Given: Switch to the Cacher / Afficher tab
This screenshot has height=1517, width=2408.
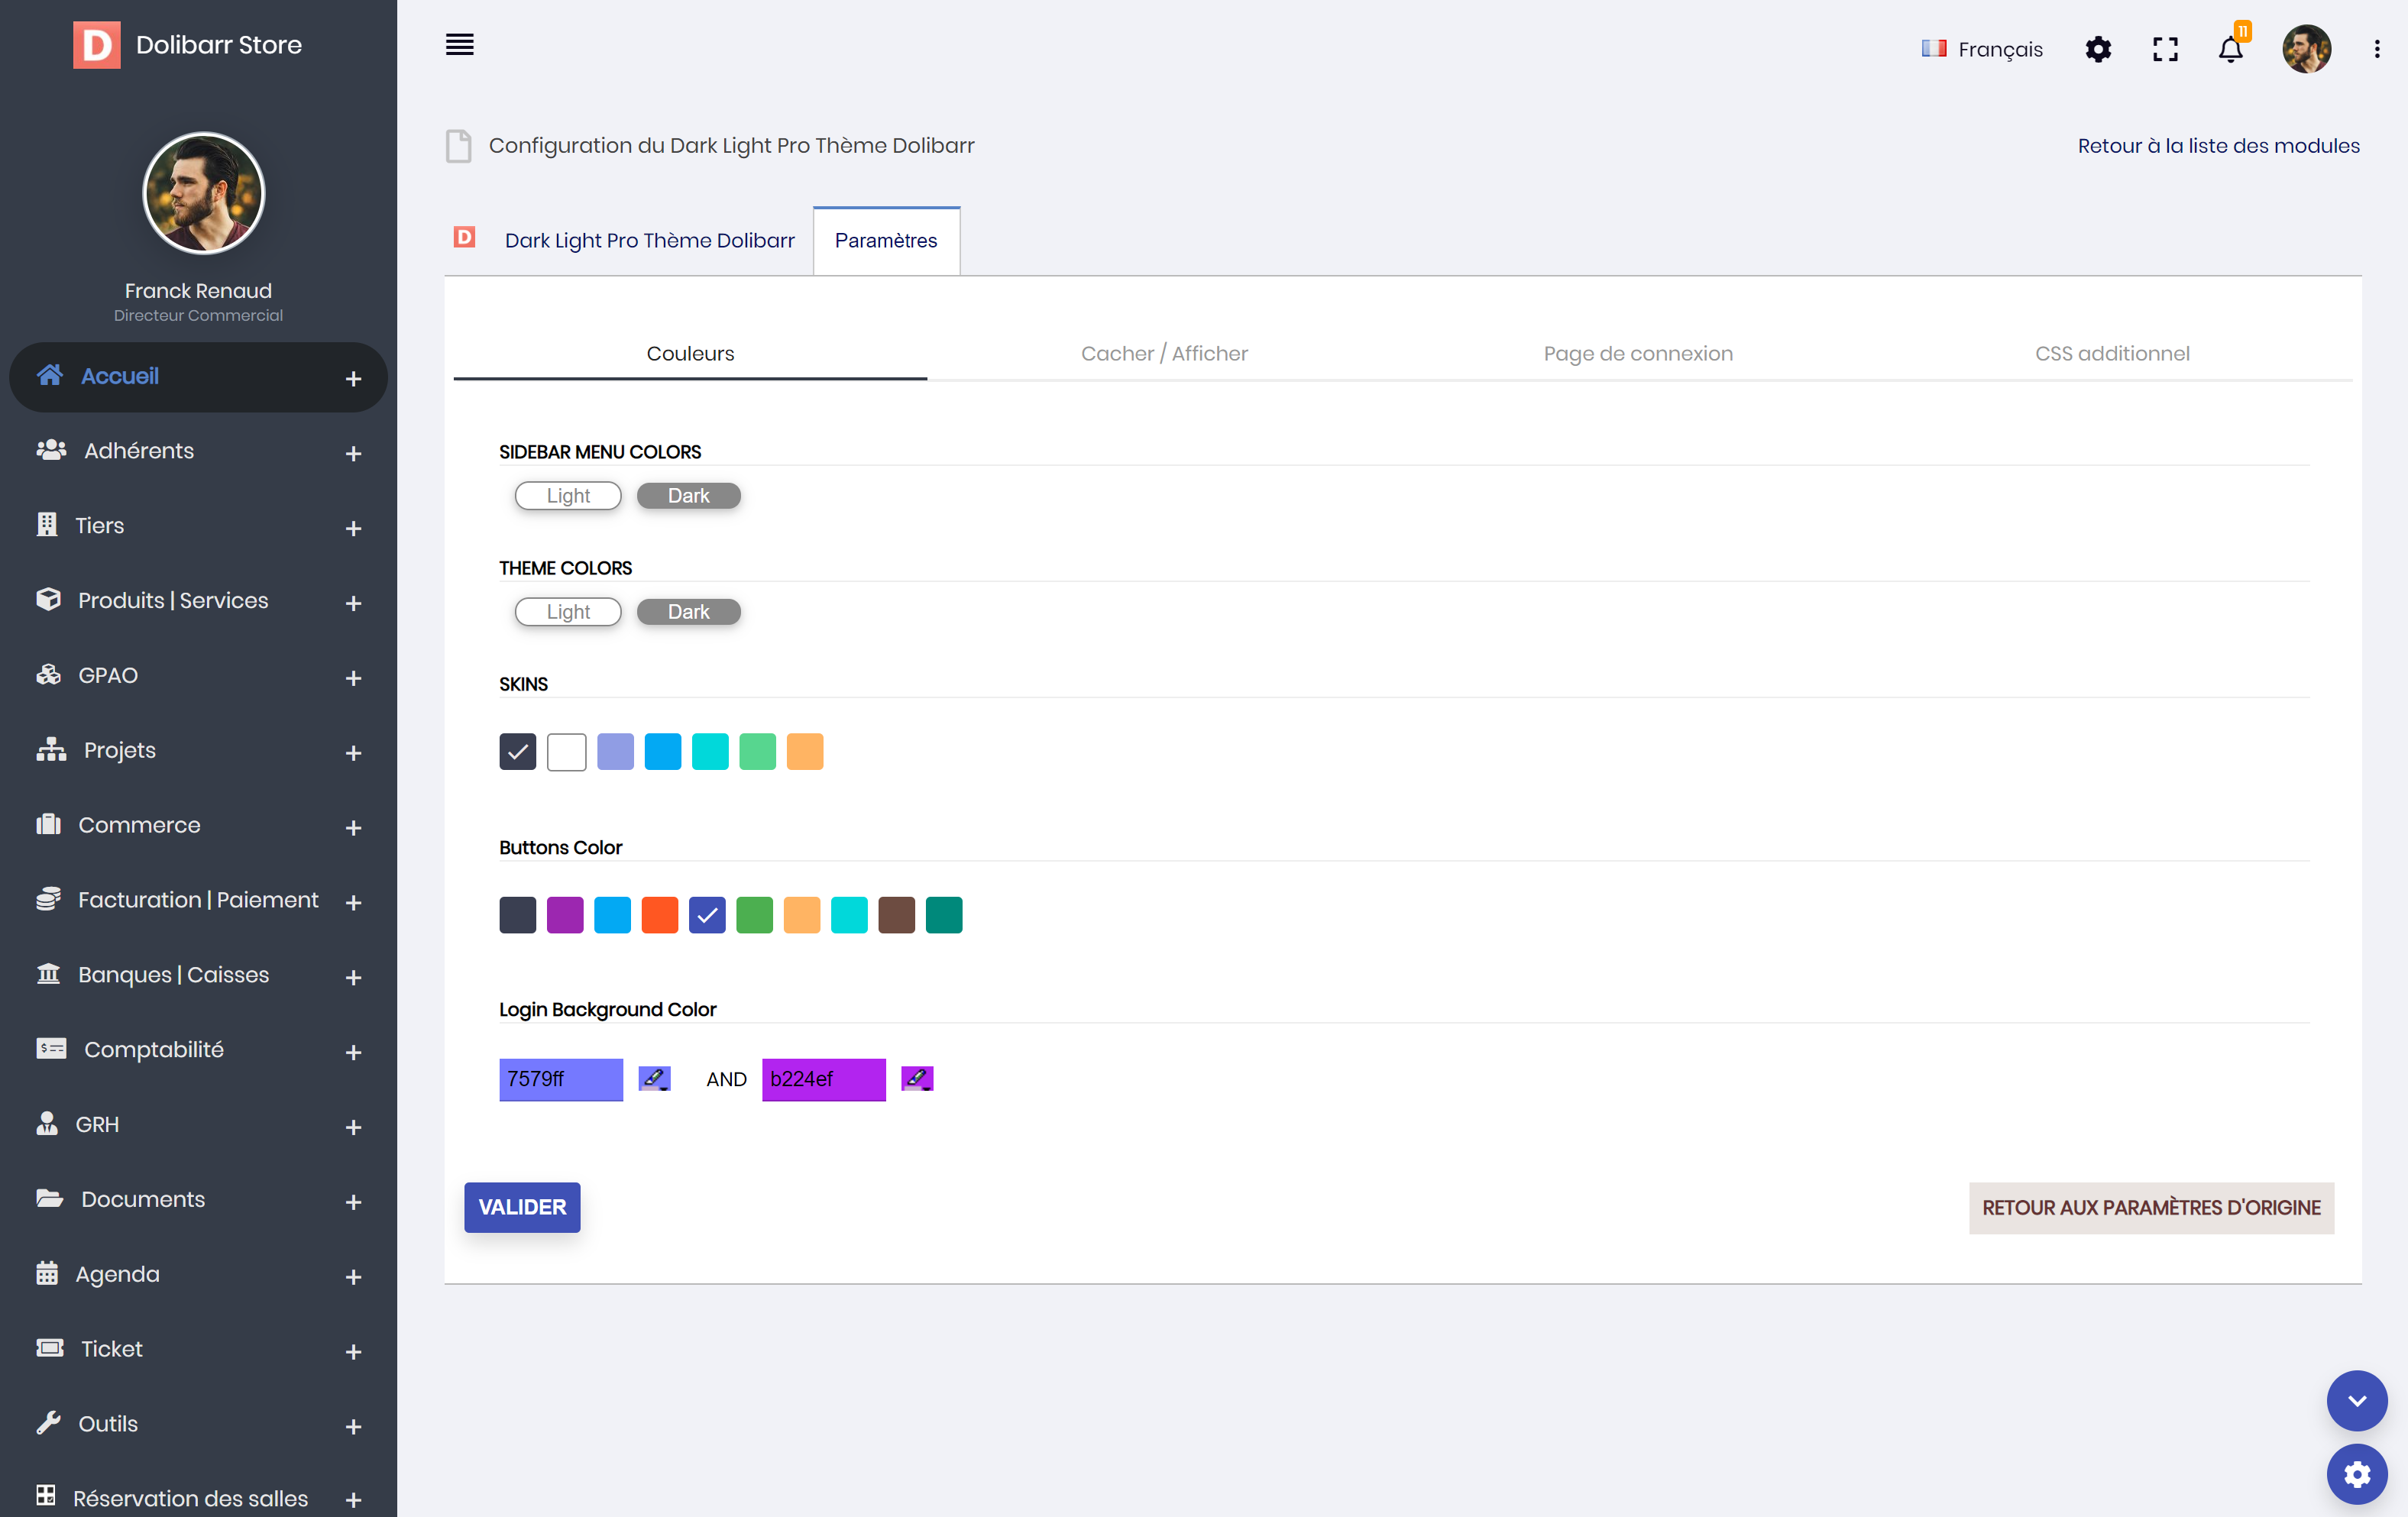Looking at the screenshot, I should point(1164,353).
